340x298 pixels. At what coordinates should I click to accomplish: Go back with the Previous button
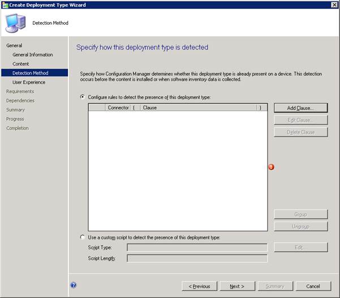tap(199, 286)
